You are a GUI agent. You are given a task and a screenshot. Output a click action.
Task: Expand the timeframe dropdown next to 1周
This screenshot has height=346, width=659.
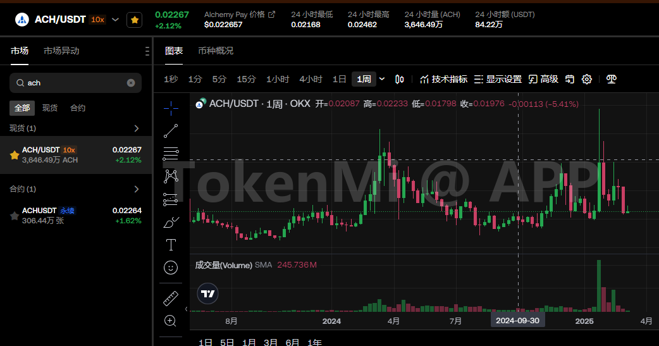pos(382,79)
